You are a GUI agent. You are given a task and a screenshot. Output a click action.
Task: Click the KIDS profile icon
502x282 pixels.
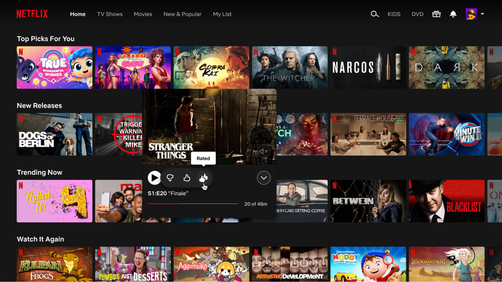point(394,14)
